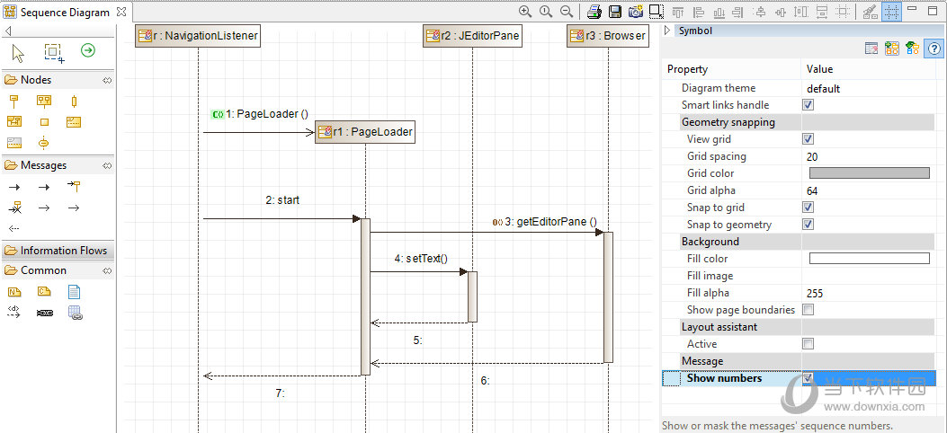
Task: Select the create message tool under Messages
Action: pyautogui.click(x=75, y=186)
